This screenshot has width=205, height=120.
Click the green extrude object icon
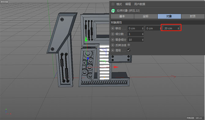click(113, 11)
